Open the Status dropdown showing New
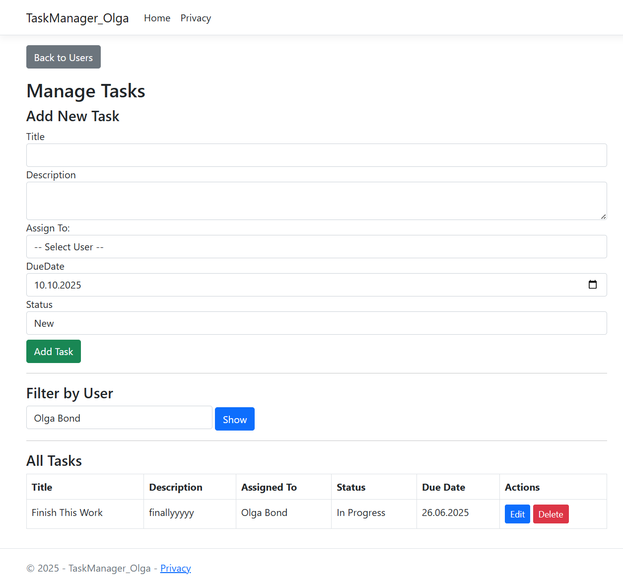Screen dimensions: 623x586 coord(316,323)
